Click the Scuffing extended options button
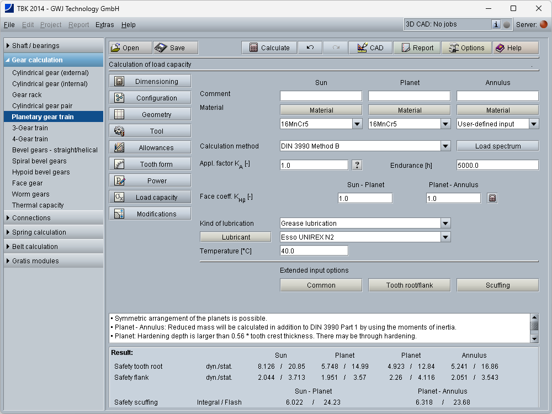 point(497,285)
